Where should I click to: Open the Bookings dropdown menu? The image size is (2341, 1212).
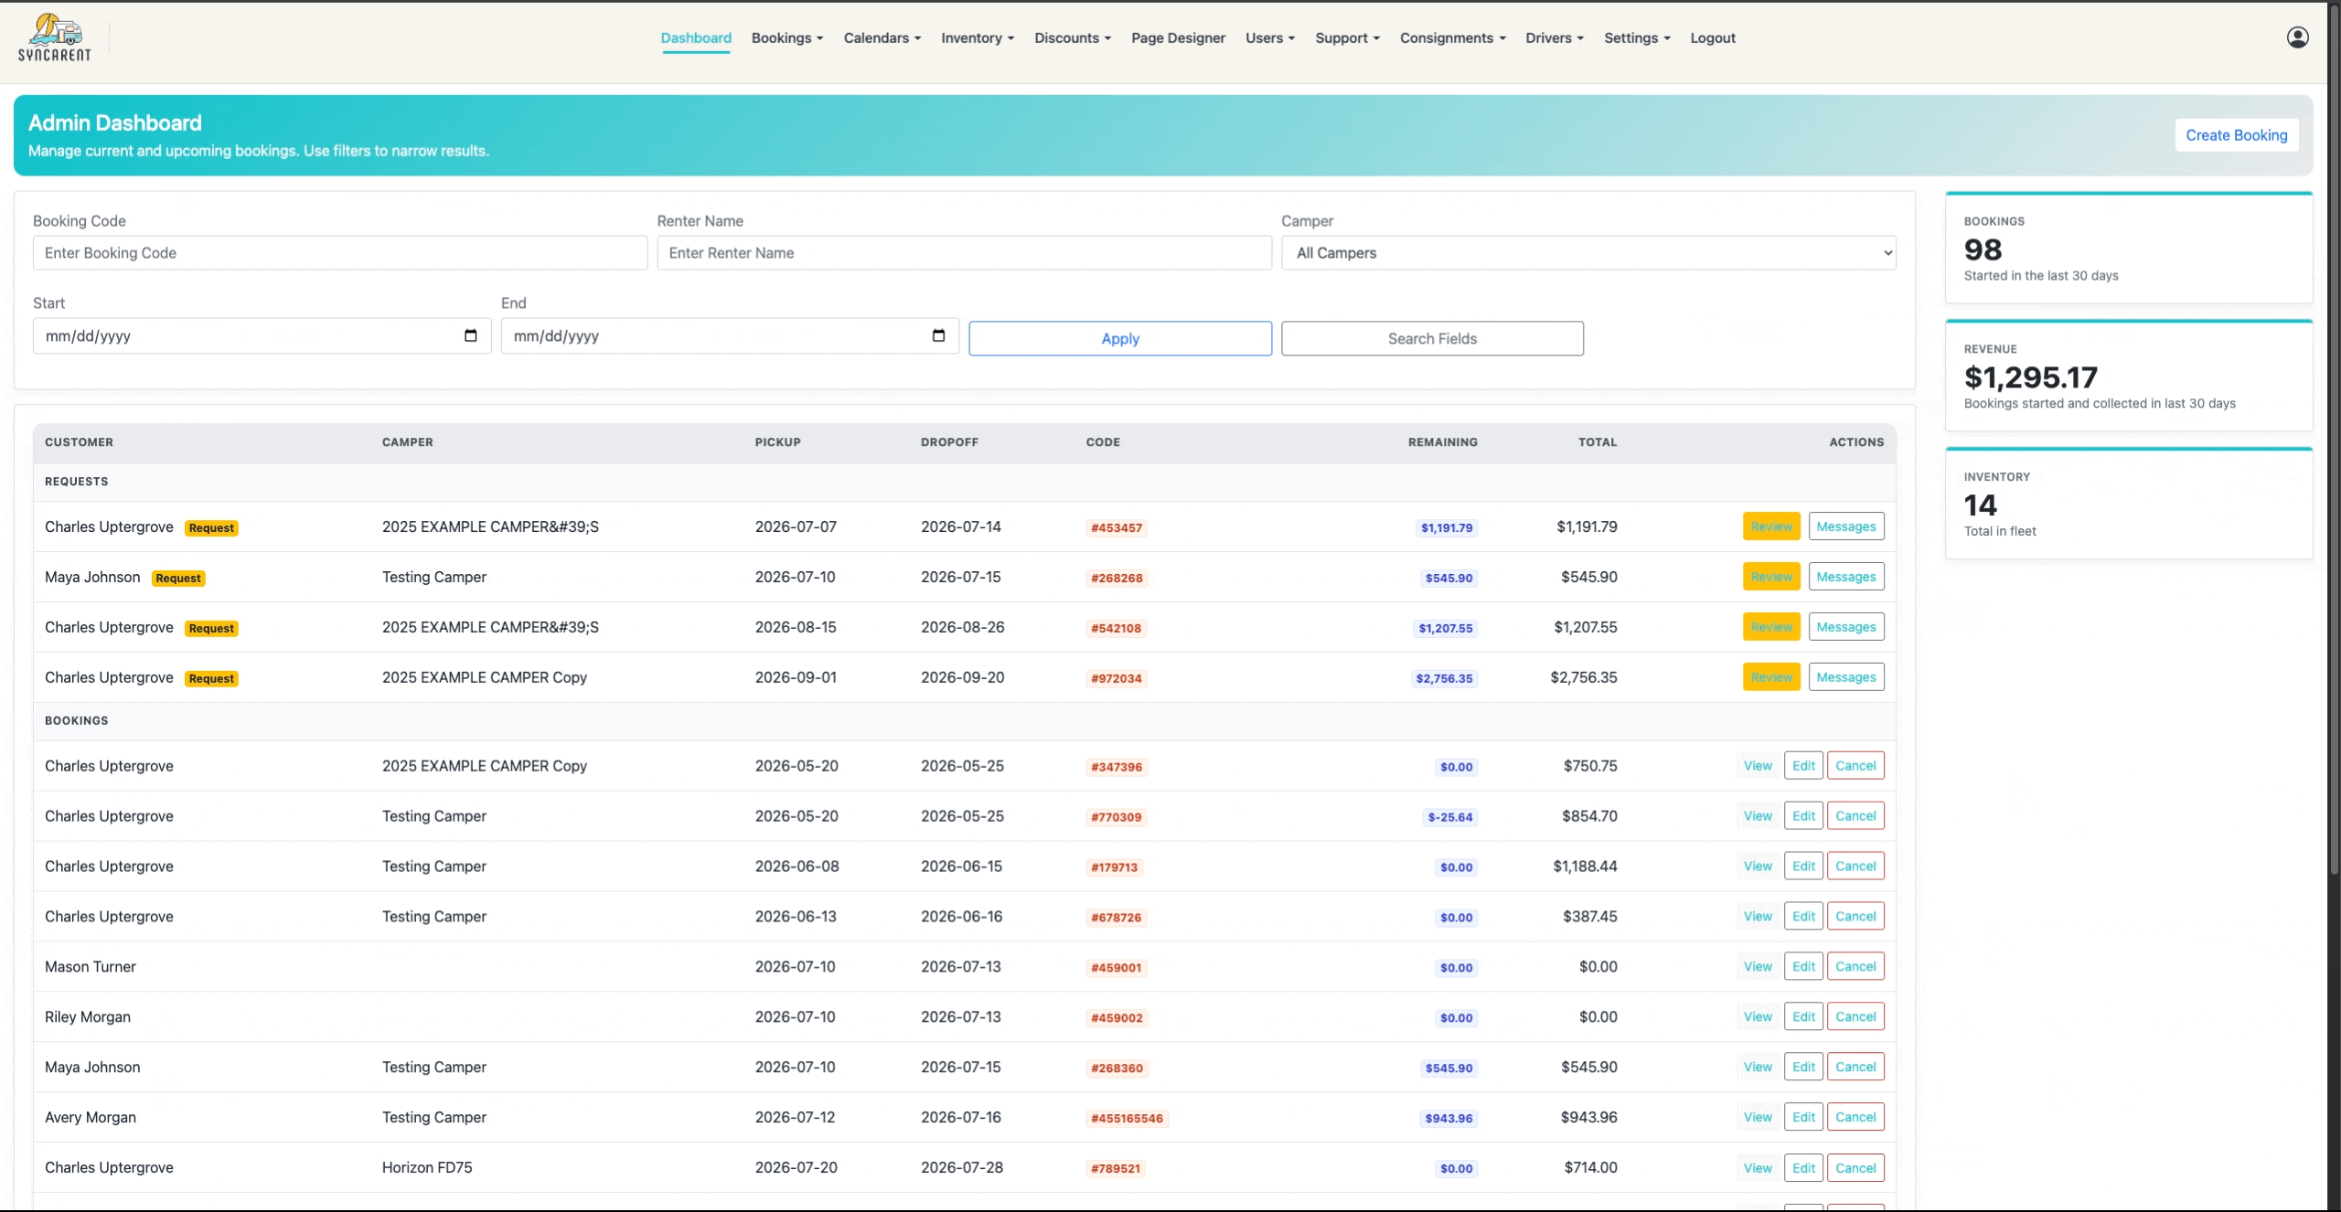coord(787,37)
